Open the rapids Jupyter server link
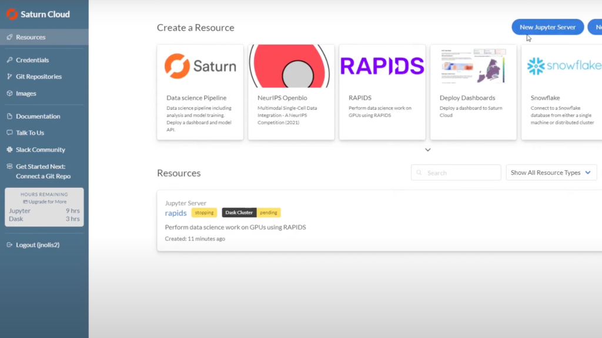 [176, 213]
